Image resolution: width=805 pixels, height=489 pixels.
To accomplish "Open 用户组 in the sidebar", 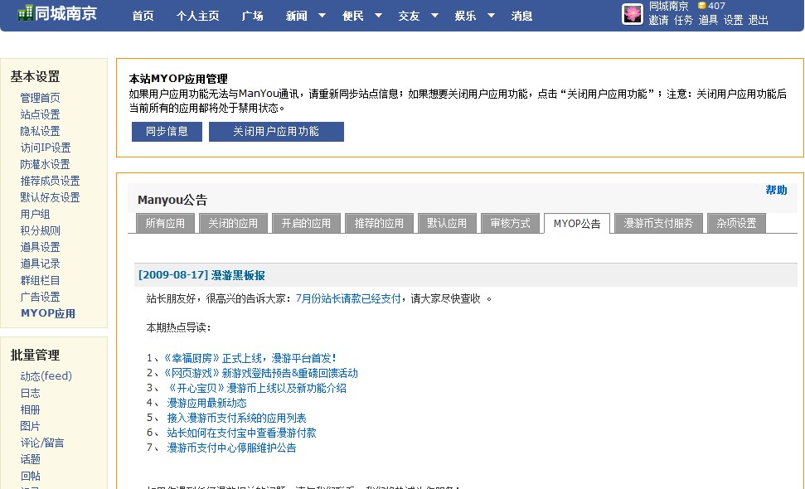I will click(35, 214).
